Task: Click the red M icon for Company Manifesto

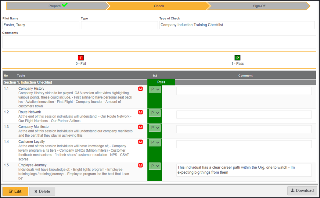Action: (x=140, y=127)
